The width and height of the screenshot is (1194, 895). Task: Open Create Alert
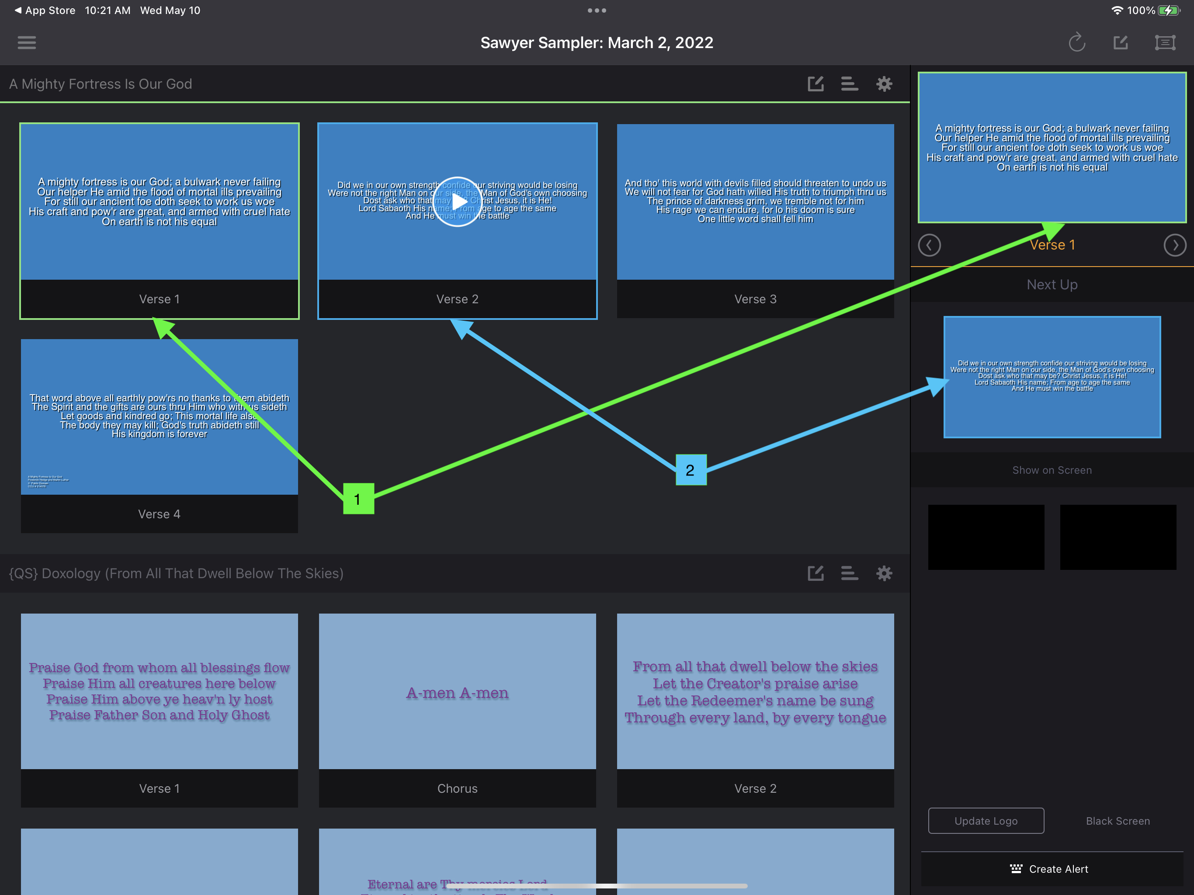coord(1052,868)
